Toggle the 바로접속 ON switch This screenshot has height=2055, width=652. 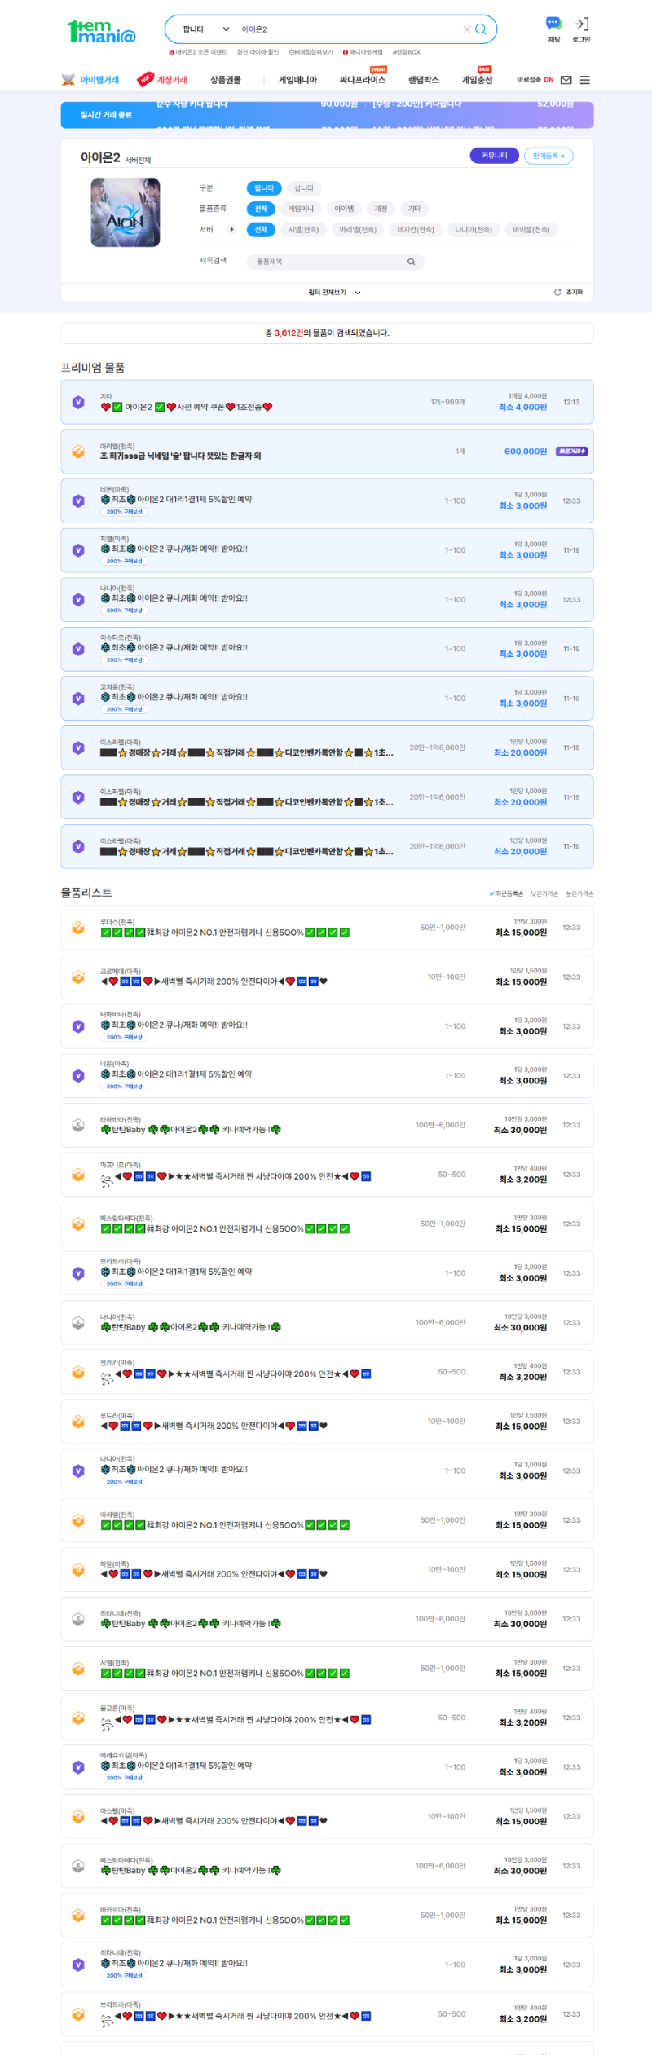pyautogui.click(x=535, y=80)
